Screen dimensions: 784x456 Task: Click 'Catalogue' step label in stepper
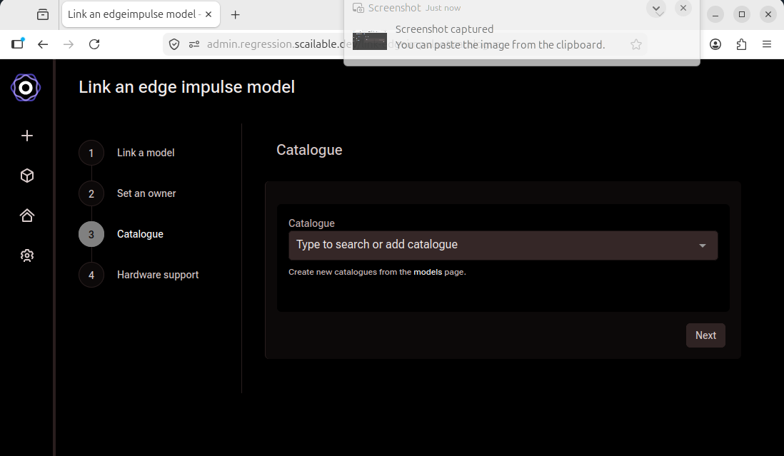[140, 234]
